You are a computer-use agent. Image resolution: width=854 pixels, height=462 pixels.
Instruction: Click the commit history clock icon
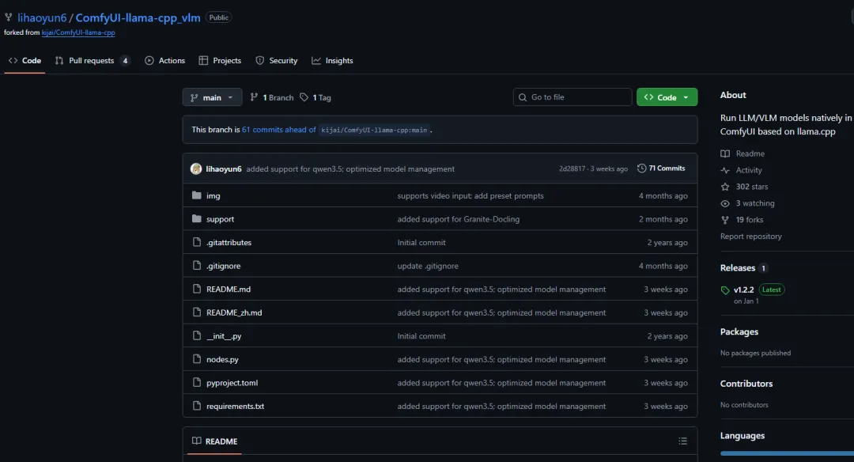pos(641,169)
